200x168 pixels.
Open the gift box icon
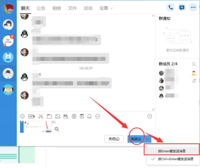click(74, 116)
